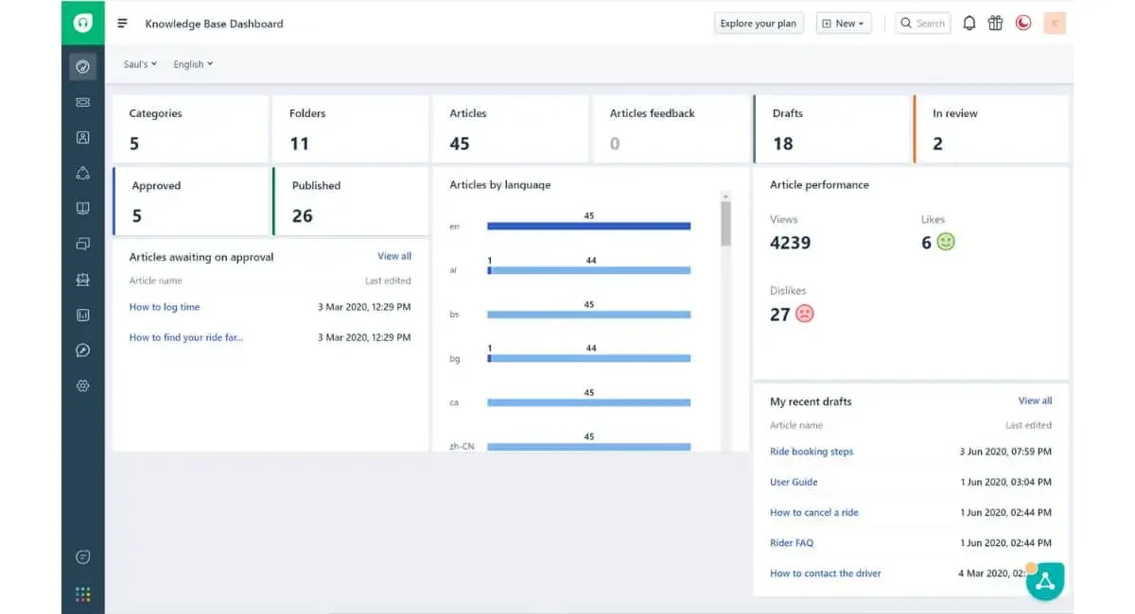This screenshot has height=614, width=1135.
Task: Open the Forums overlapping-squares icon in sidebar
Action: click(x=83, y=244)
